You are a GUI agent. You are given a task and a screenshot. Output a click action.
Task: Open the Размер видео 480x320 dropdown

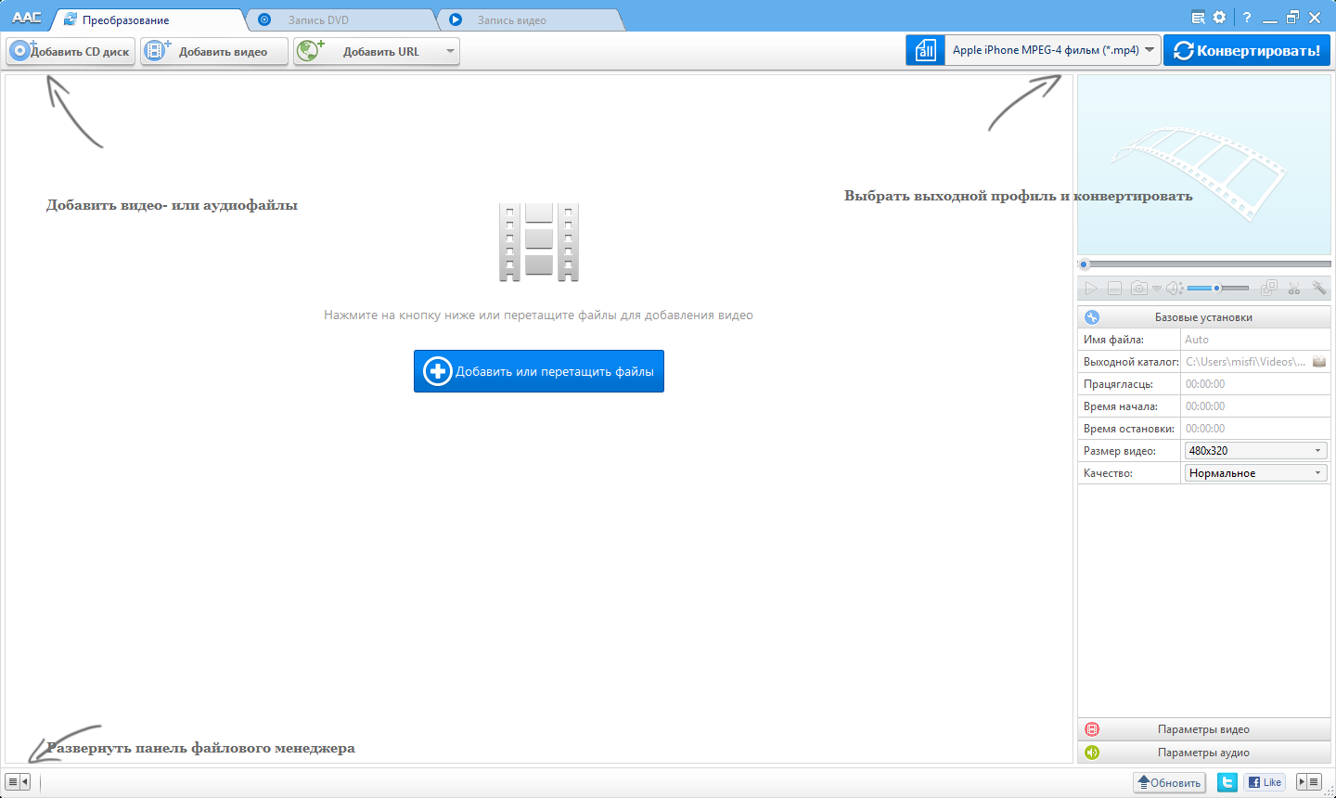[x=1254, y=450]
